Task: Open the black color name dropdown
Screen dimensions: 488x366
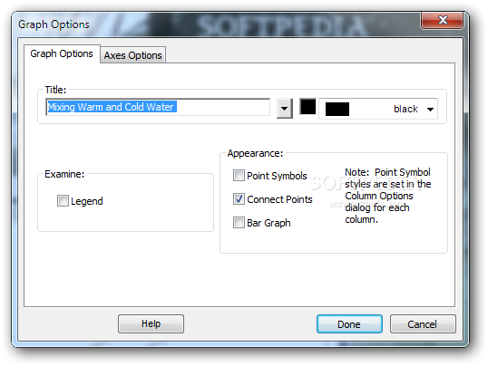Action: (378, 109)
